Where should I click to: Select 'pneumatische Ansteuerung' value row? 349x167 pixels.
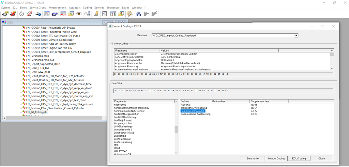[196, 114]
